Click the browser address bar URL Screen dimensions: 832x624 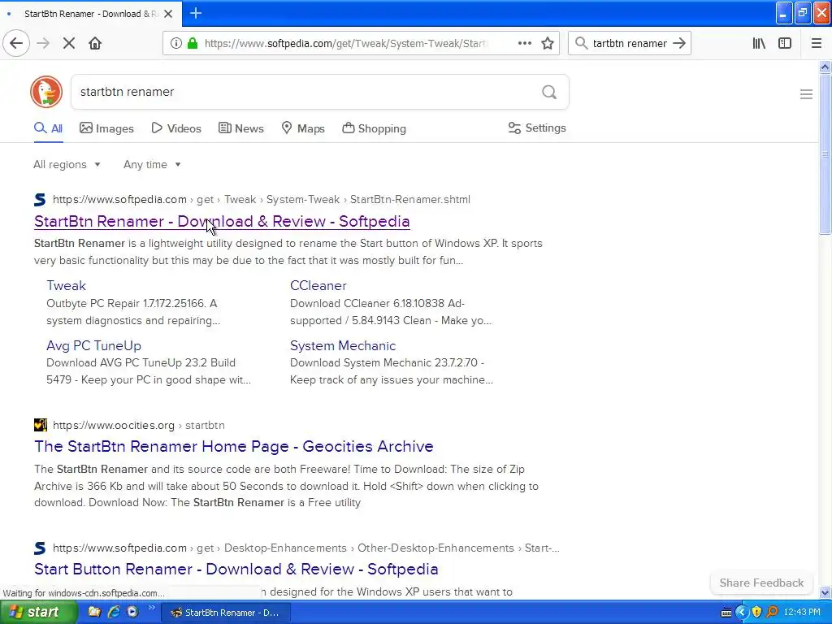346,44
